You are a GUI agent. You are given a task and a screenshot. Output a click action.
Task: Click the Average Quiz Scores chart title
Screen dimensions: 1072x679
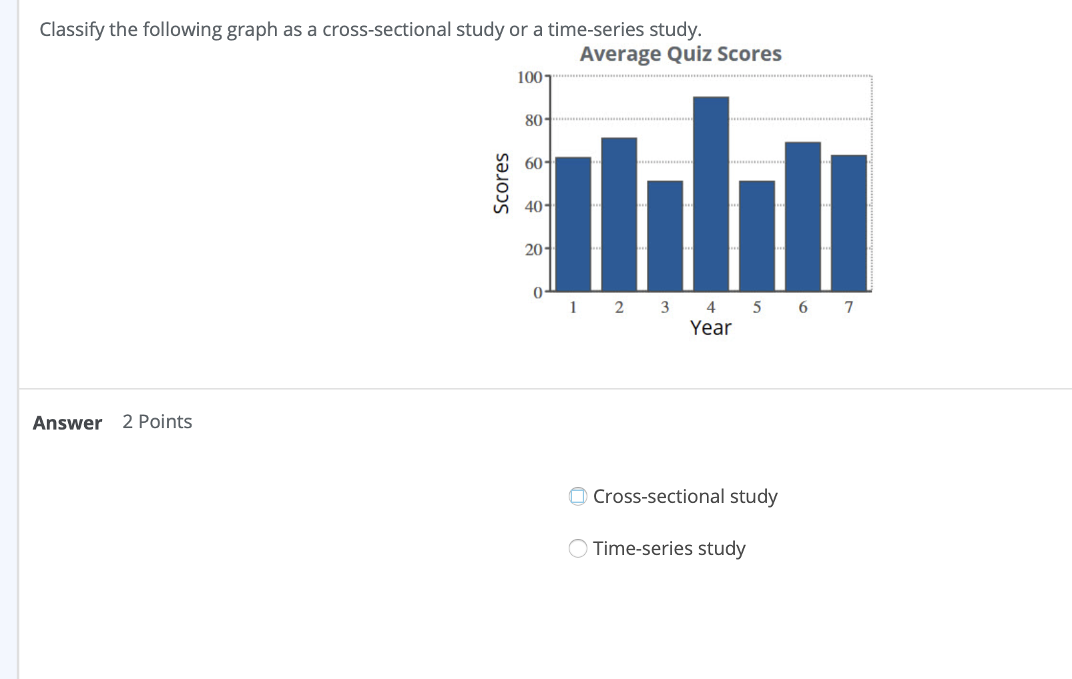click(681, 54)
